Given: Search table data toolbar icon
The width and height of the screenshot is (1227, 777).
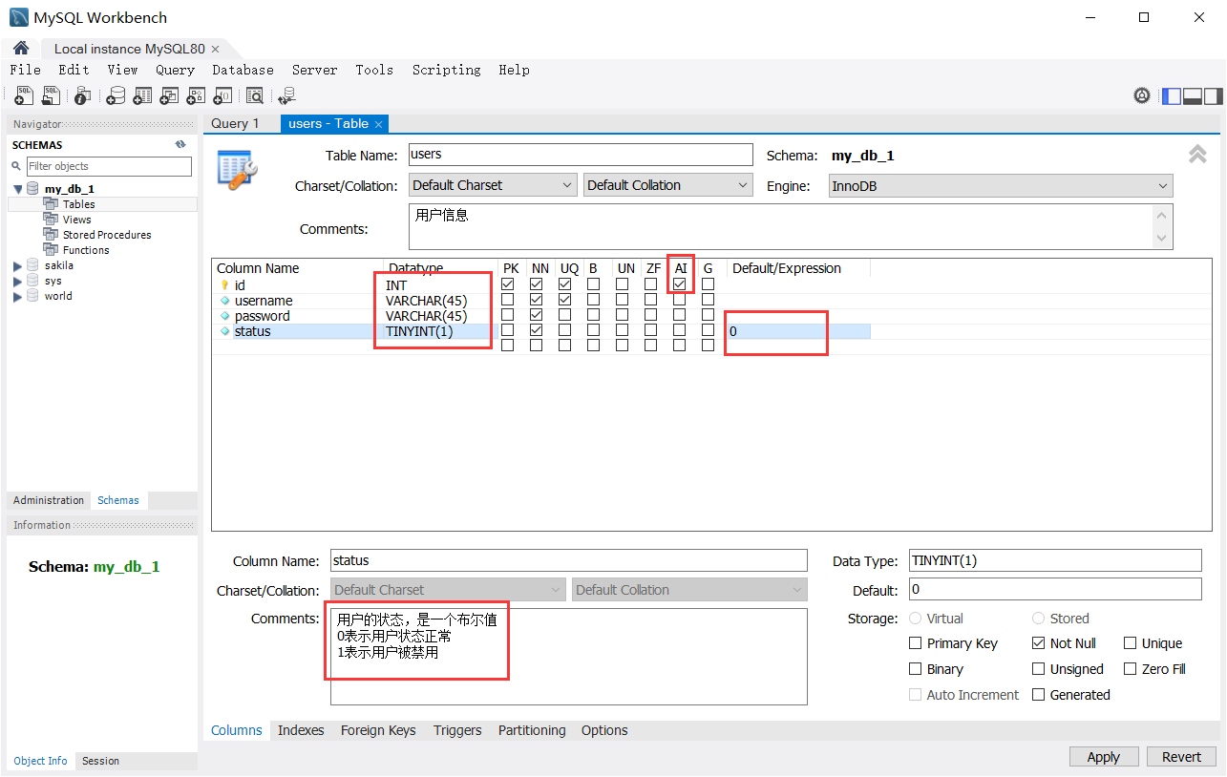Looking at the screenshot, I should 255,95.
